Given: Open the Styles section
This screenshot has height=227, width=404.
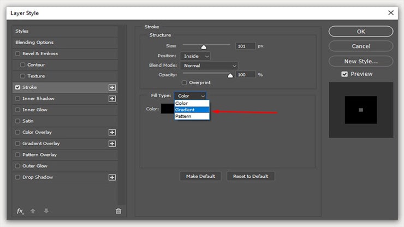Looking at the screenshot, I should [x=65, y=31].
